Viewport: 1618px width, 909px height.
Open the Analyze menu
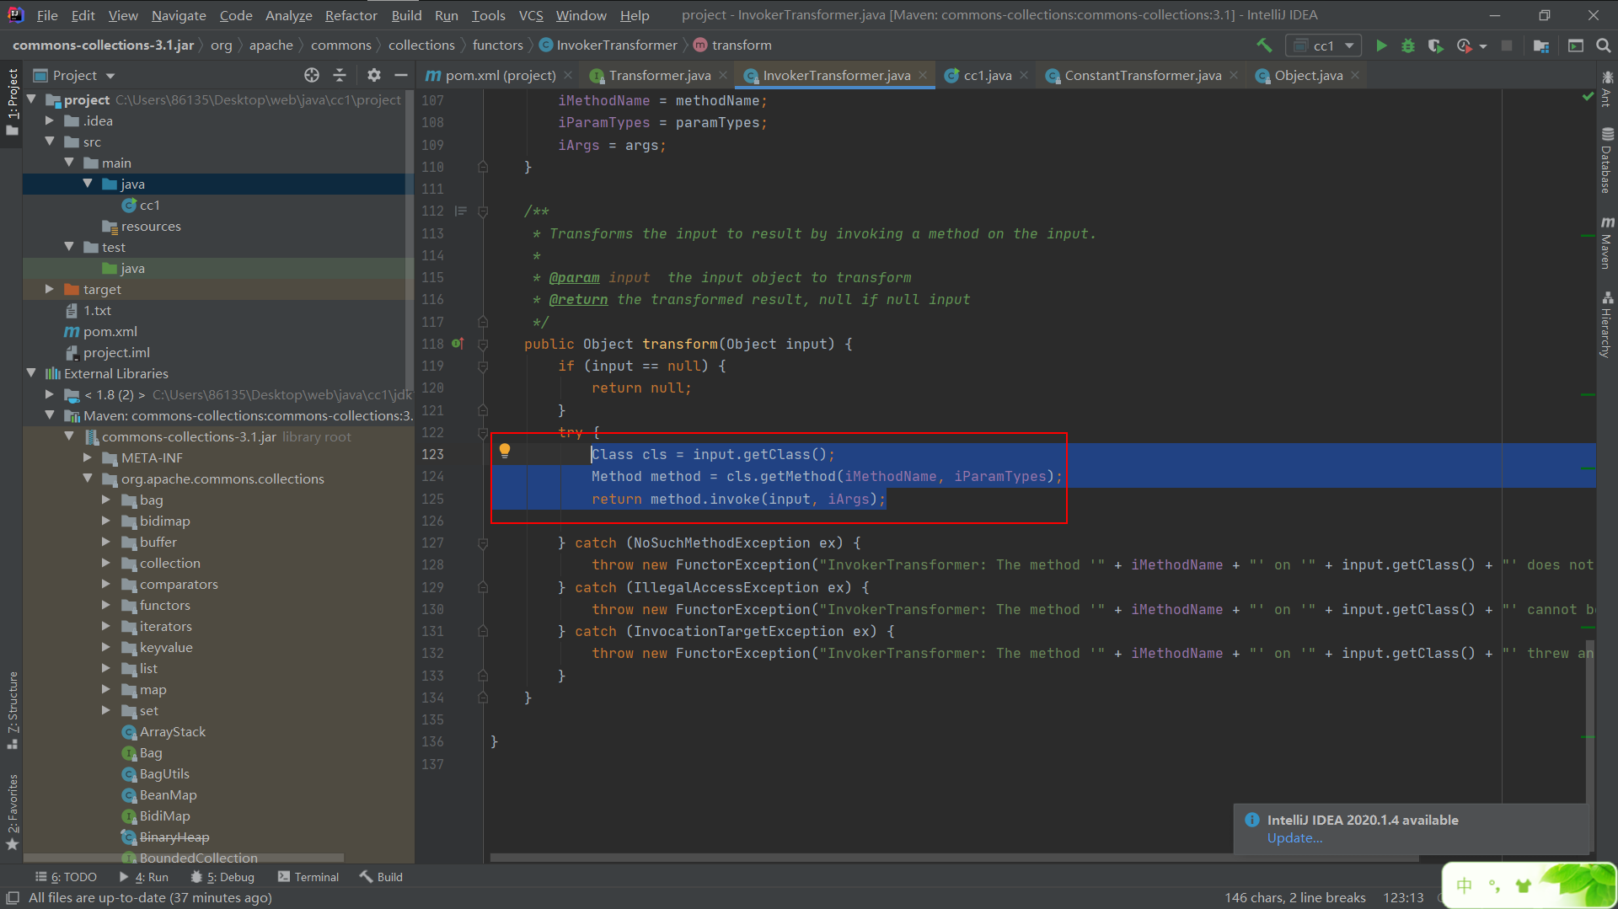coord(288,15)
